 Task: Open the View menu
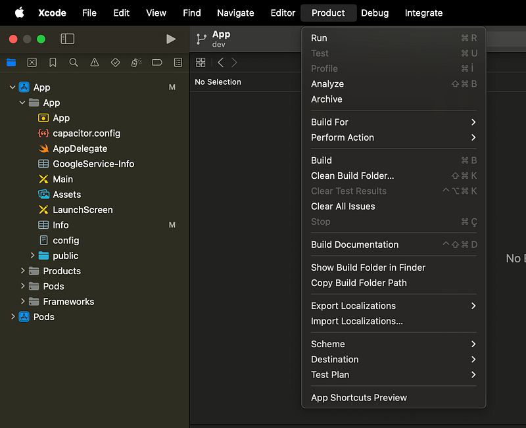coord(156,12)
